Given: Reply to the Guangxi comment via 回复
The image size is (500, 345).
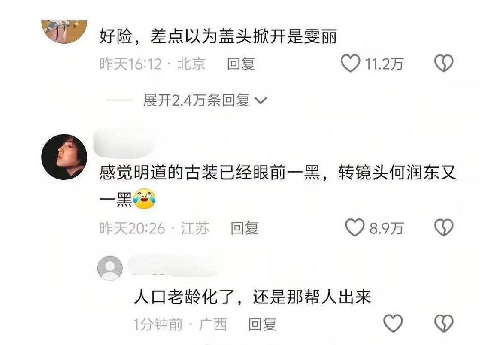Looking at the screenshot, I should point(262,324).
